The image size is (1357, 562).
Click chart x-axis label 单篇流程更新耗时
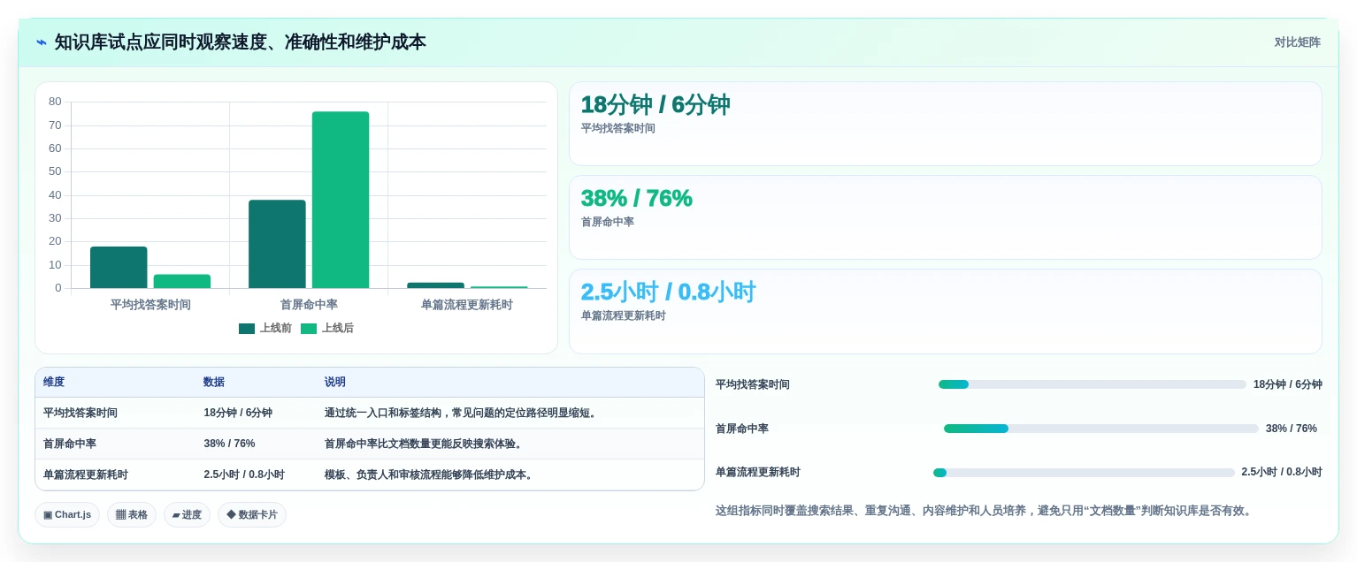467,305
